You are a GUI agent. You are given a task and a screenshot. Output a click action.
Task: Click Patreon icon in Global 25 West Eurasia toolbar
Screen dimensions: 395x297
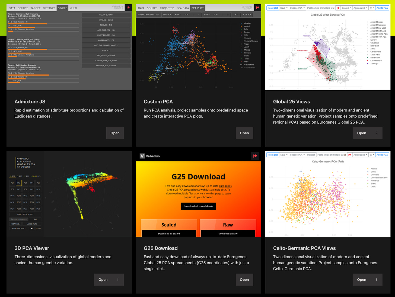tap(338, 8)
